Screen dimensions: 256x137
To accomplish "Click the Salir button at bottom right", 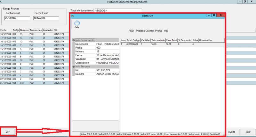I will [x=248, y=132].
